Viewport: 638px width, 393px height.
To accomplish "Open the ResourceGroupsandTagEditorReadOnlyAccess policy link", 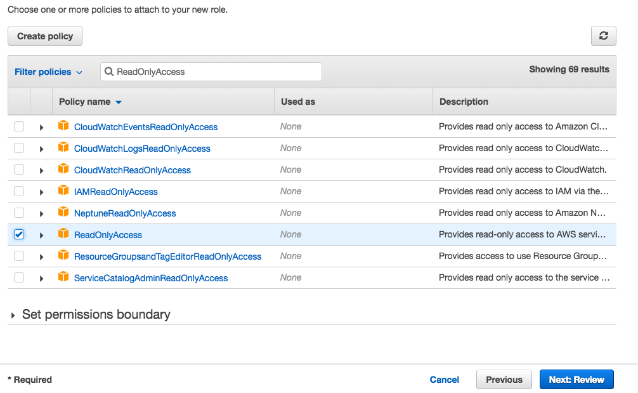I will (x=167, y=256).
